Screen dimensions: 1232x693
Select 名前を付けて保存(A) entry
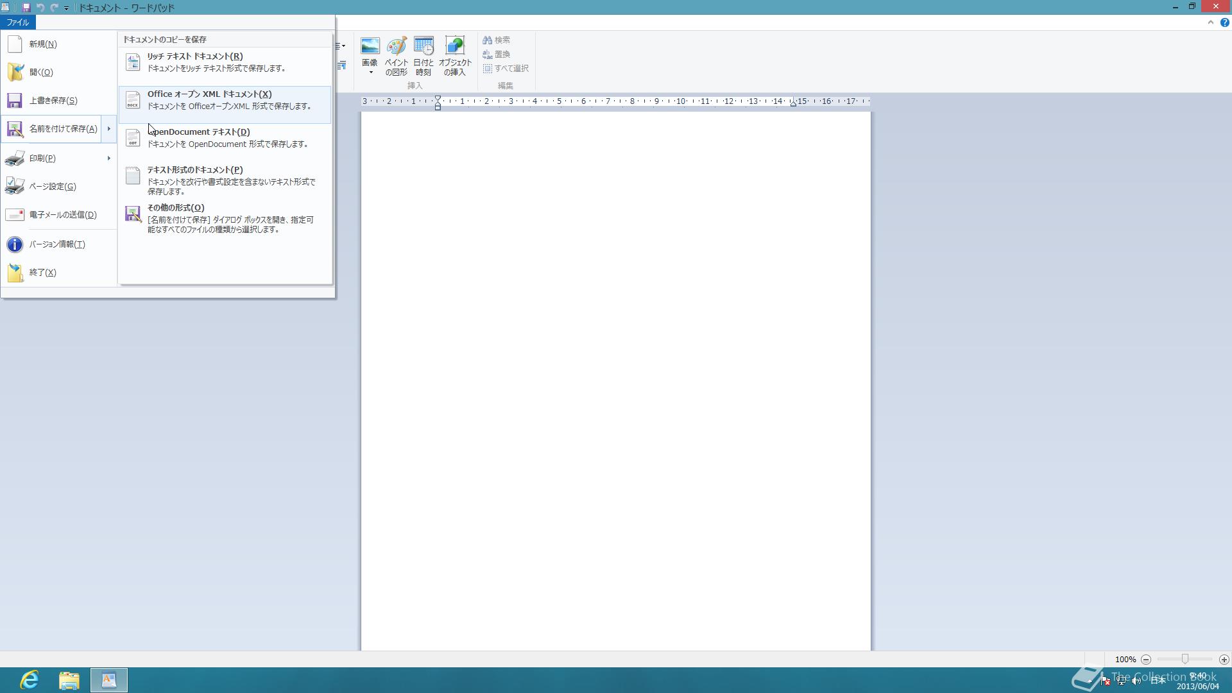pos(51,129)
